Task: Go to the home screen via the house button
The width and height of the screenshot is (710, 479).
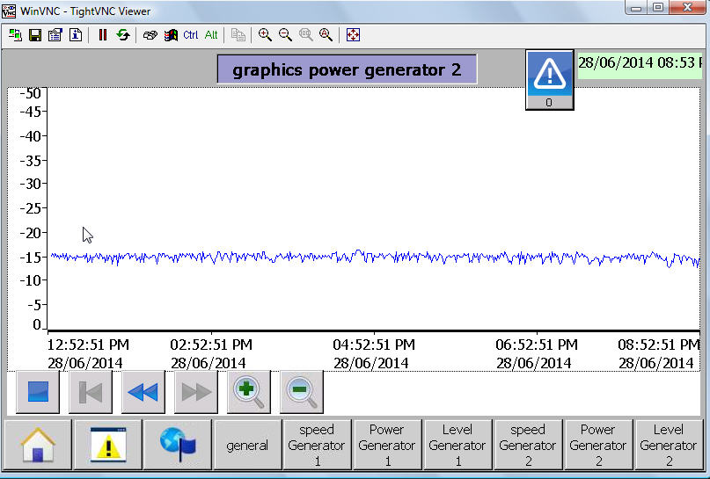Action: pyautogui.click(x=38, y=445)
